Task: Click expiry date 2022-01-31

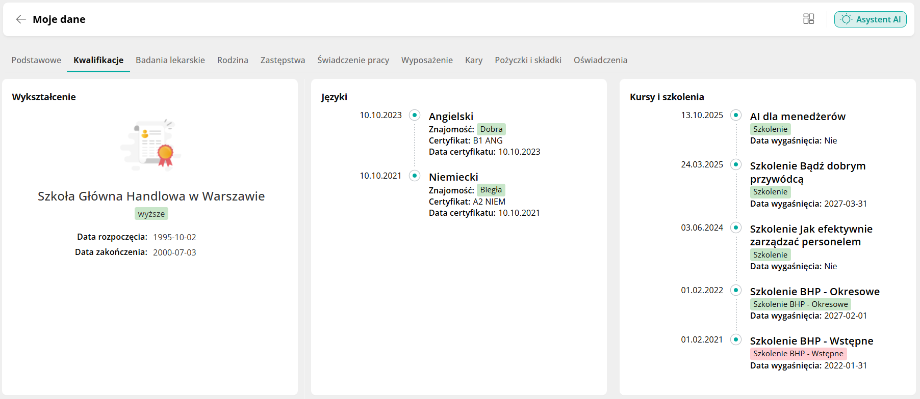Action: [846, 365]
